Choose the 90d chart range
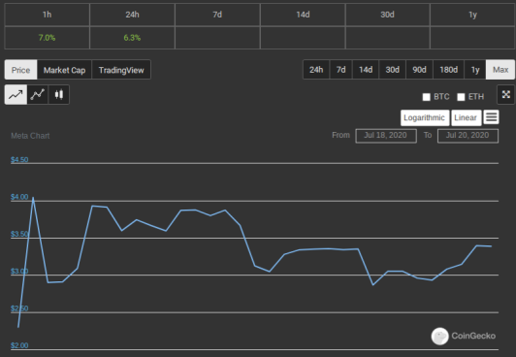This screenshot has height=357, width=516. point(419,70)
